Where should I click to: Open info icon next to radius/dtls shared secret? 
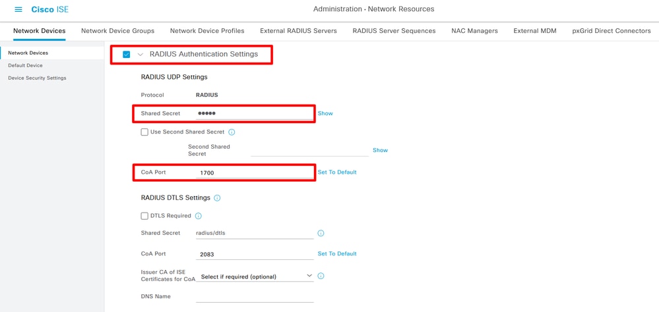(x=321, y=233)
